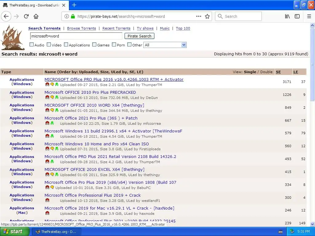The width and height of the screenshot is (315, 236).
Task: Click magnet icon for Office 2019 for Mac
Action: (x=47, y=213)
